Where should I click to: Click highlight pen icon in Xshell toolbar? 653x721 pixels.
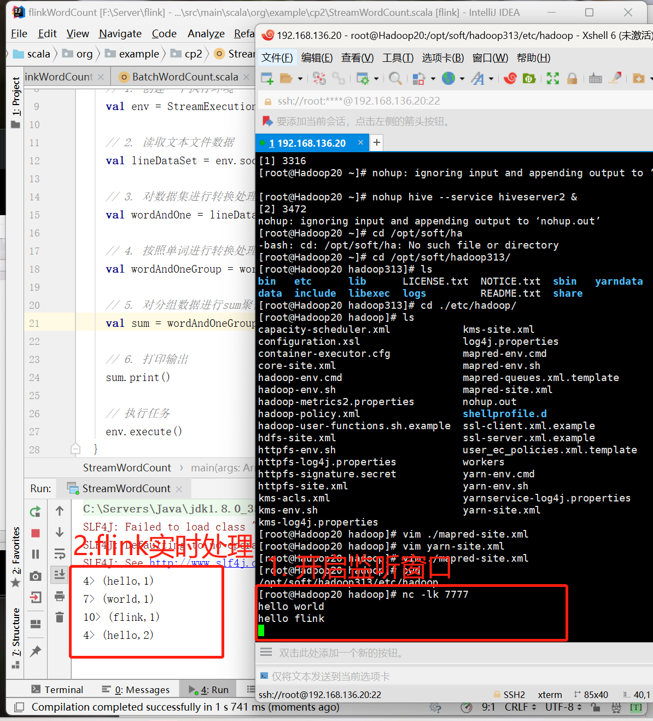tap(615, 79)
